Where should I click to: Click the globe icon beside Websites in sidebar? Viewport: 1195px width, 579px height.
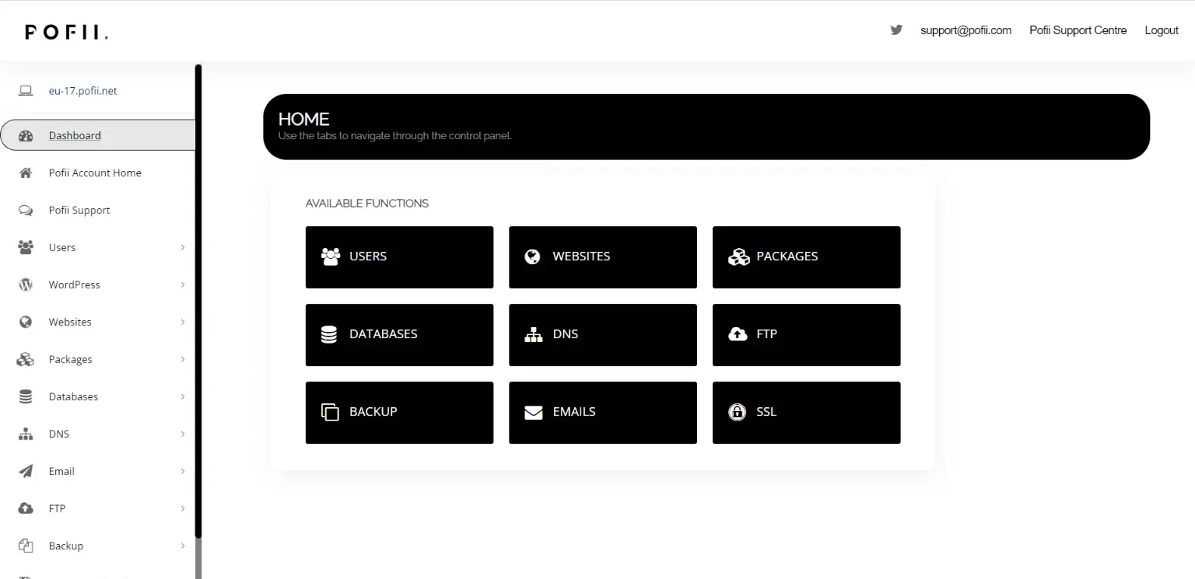[26, 322]
